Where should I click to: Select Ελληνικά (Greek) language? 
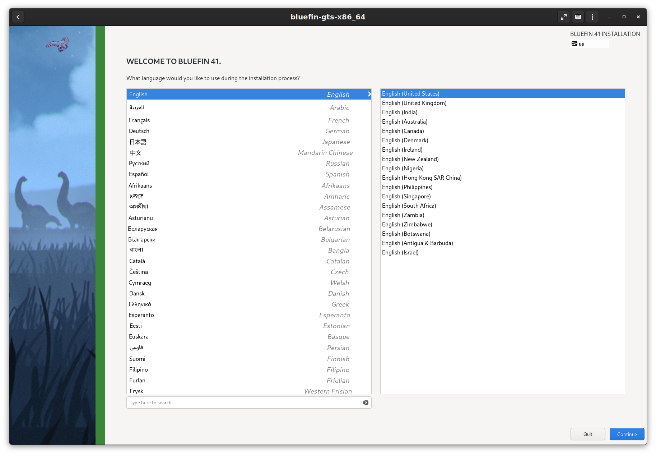tap(249, 304)
